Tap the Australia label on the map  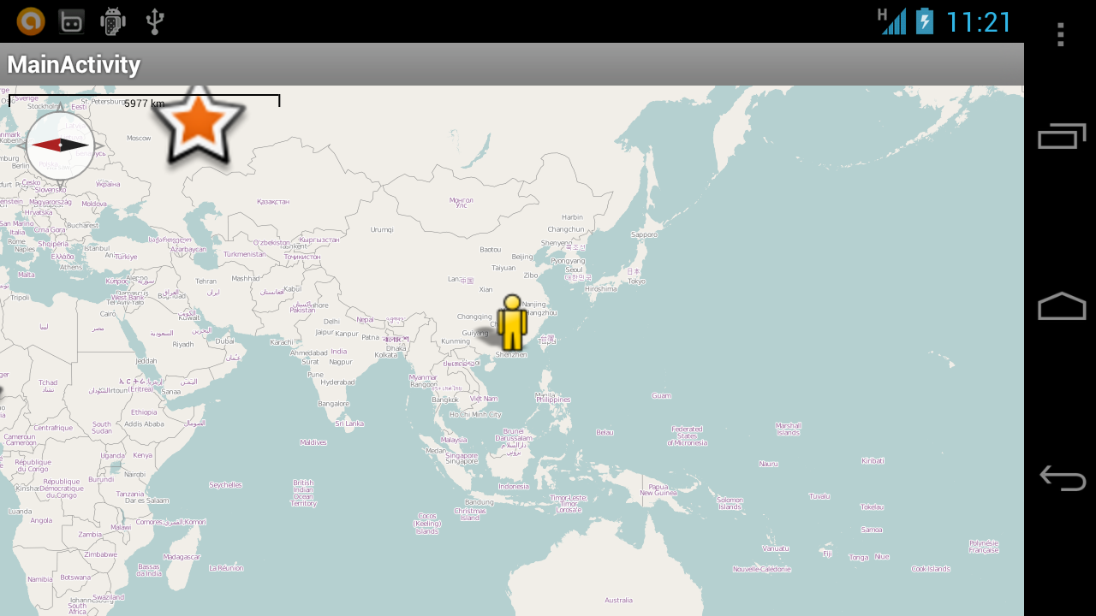click(x=618, y=598)
